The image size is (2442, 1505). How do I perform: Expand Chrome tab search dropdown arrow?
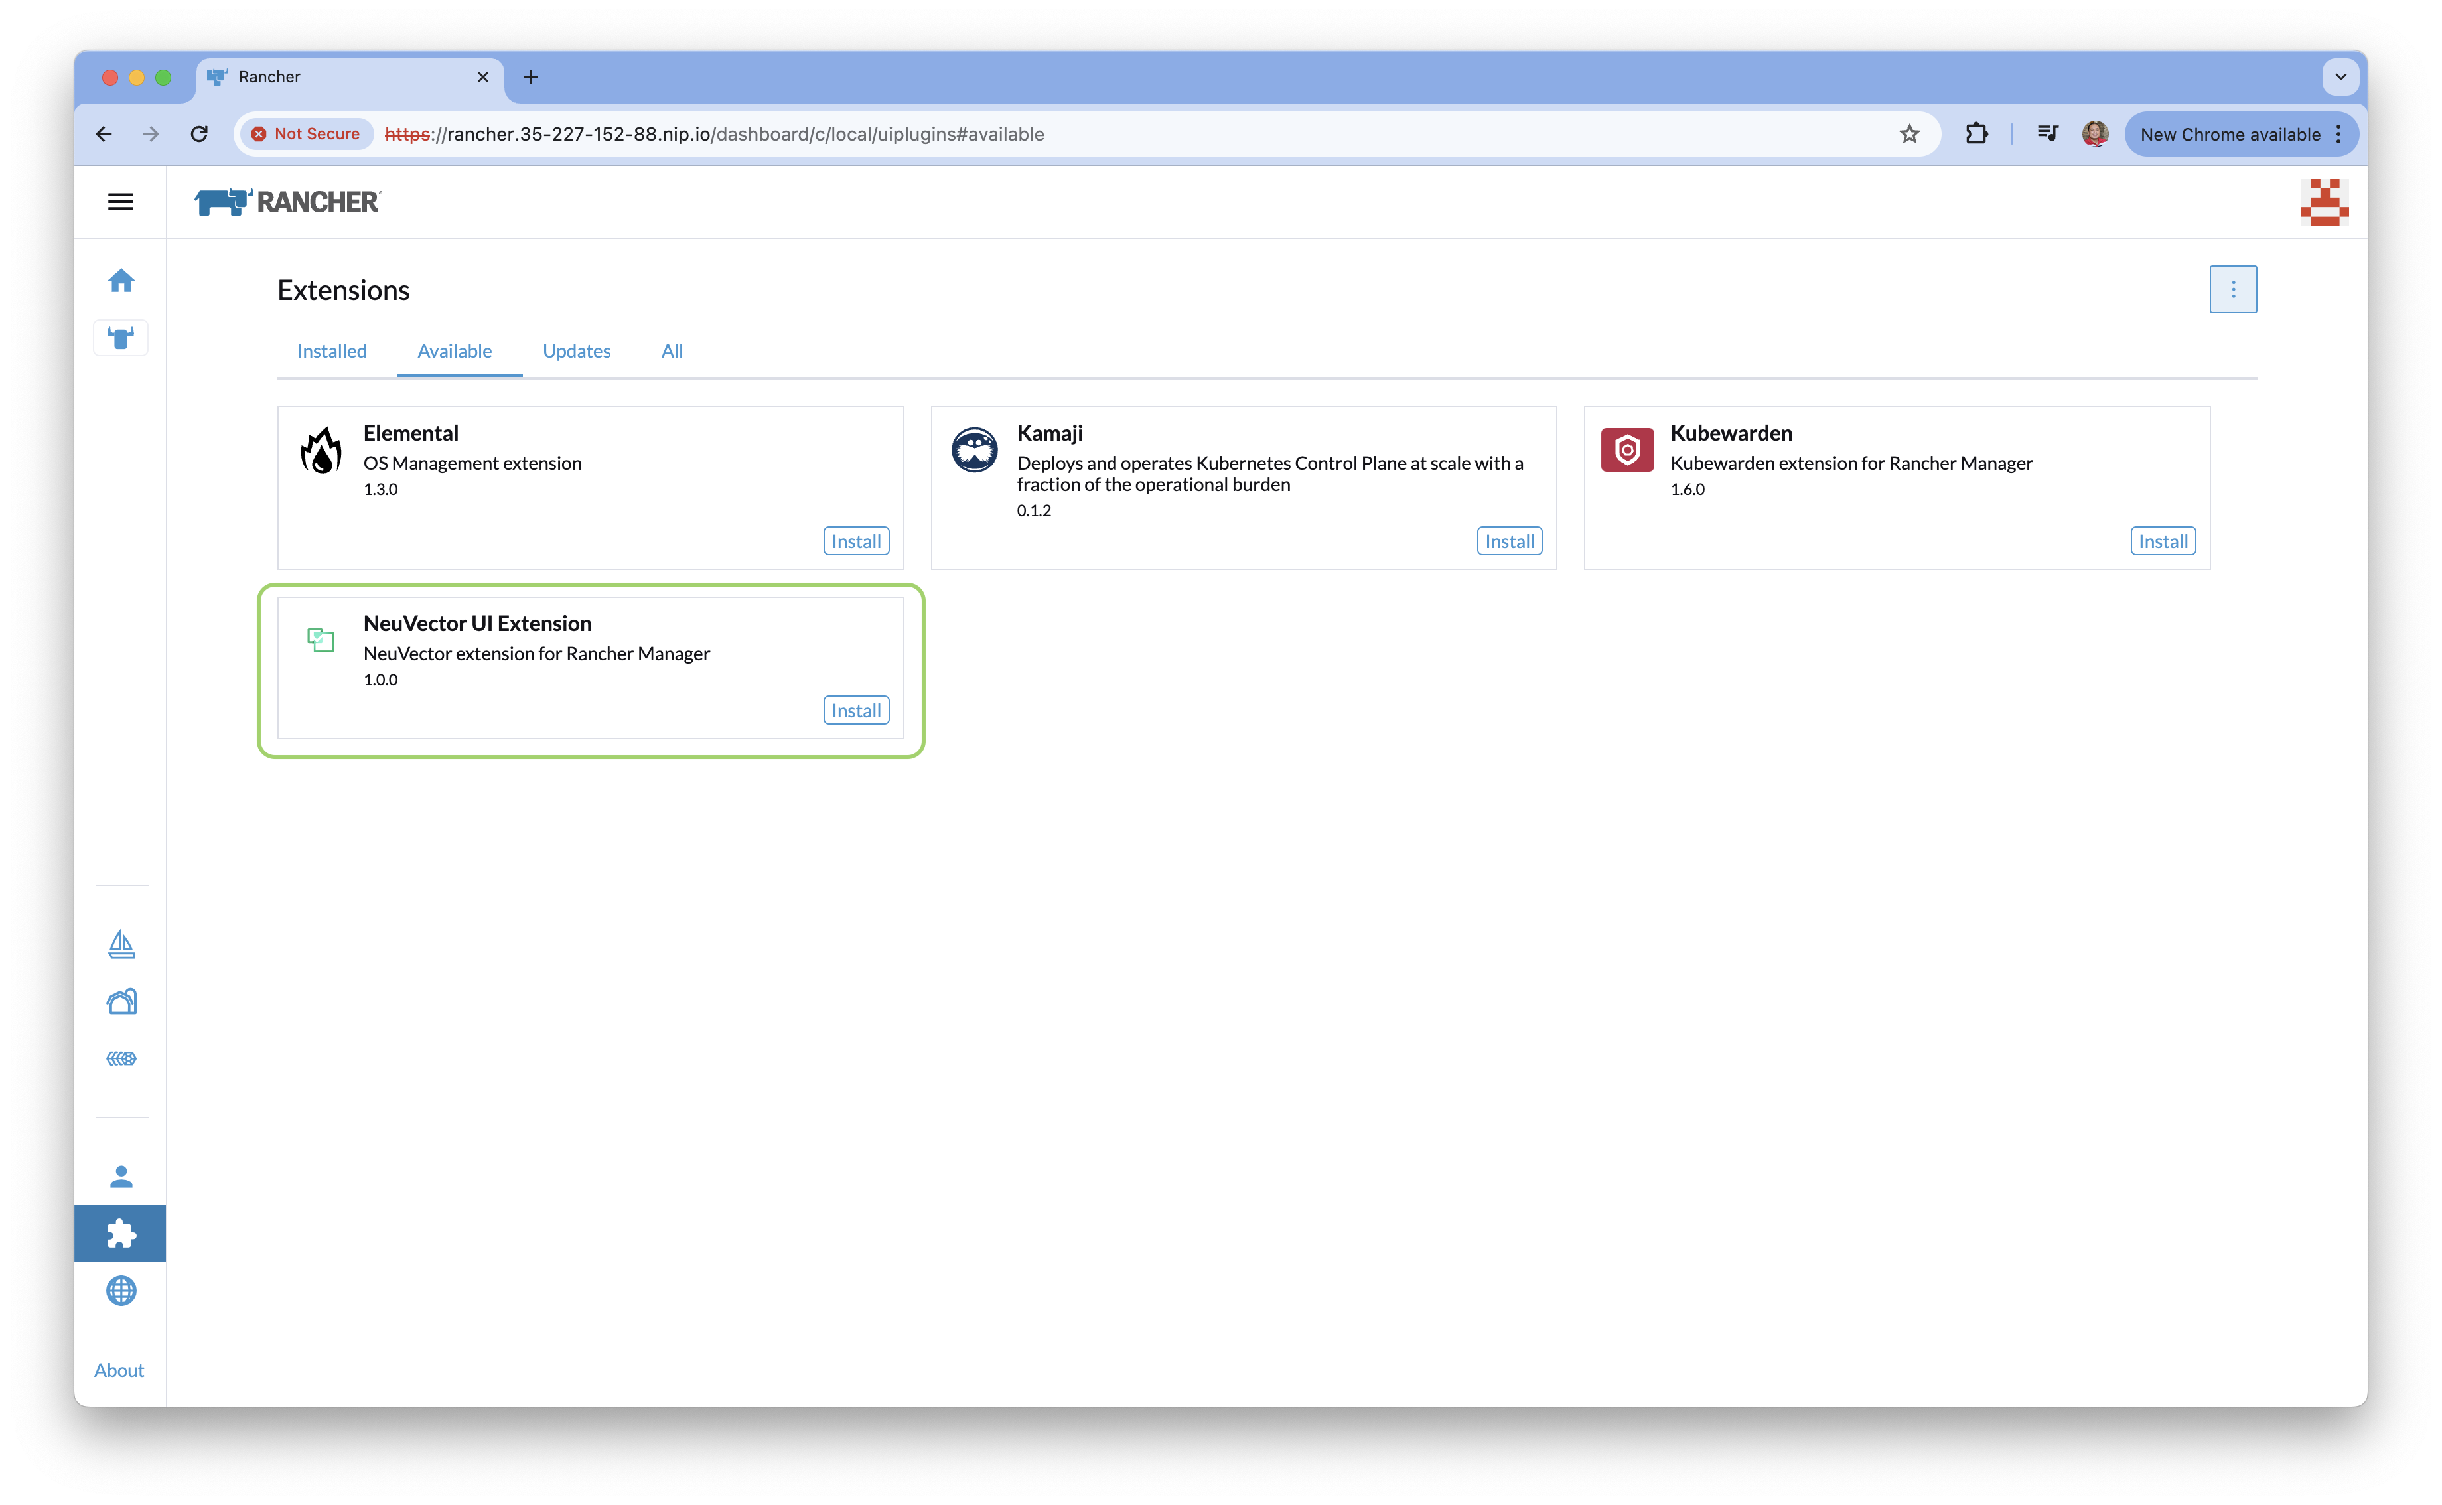click(2340, 77)
